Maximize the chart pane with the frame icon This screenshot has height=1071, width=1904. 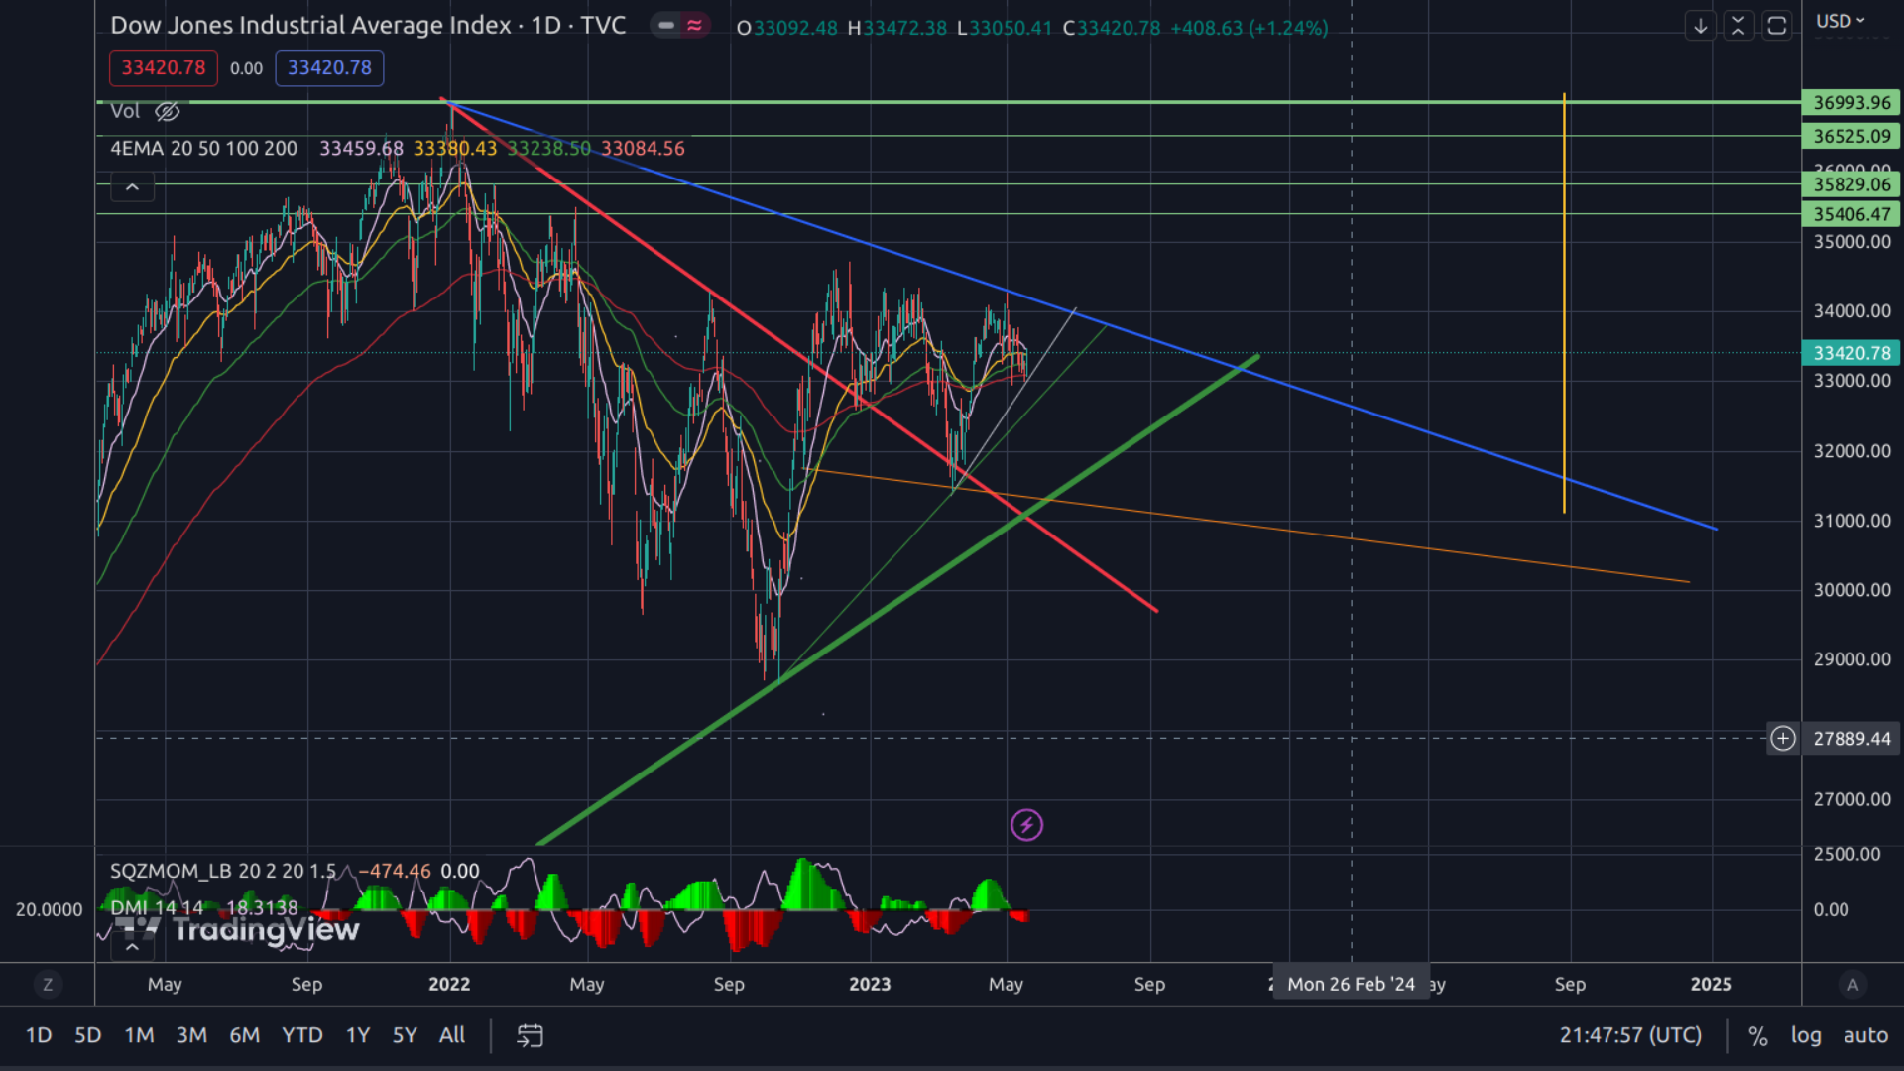[x=1777, y=26]
